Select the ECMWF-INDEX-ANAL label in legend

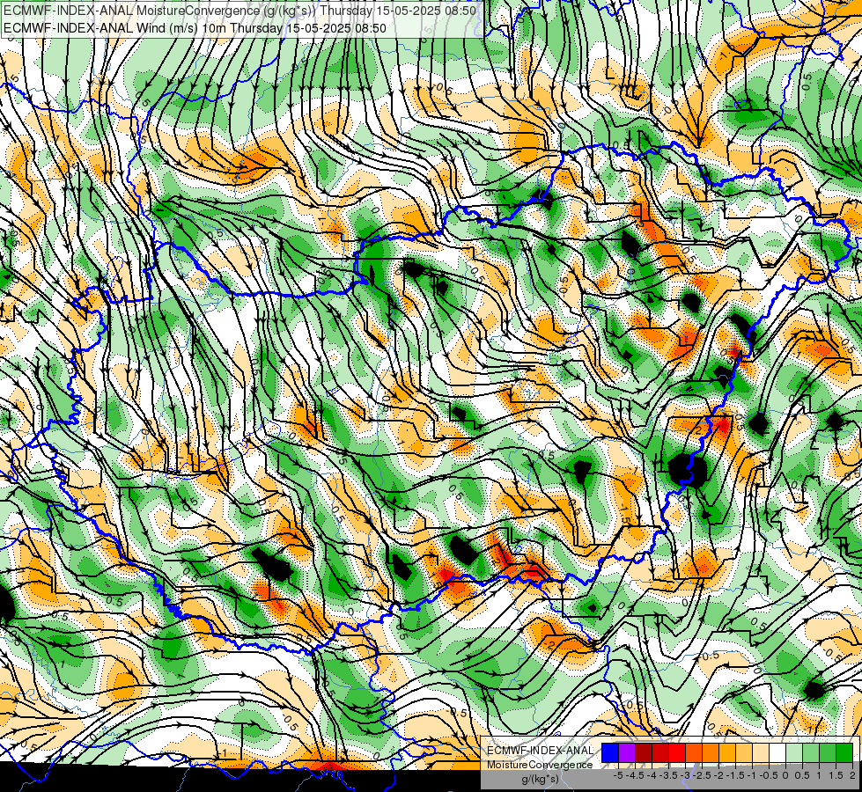541,751
